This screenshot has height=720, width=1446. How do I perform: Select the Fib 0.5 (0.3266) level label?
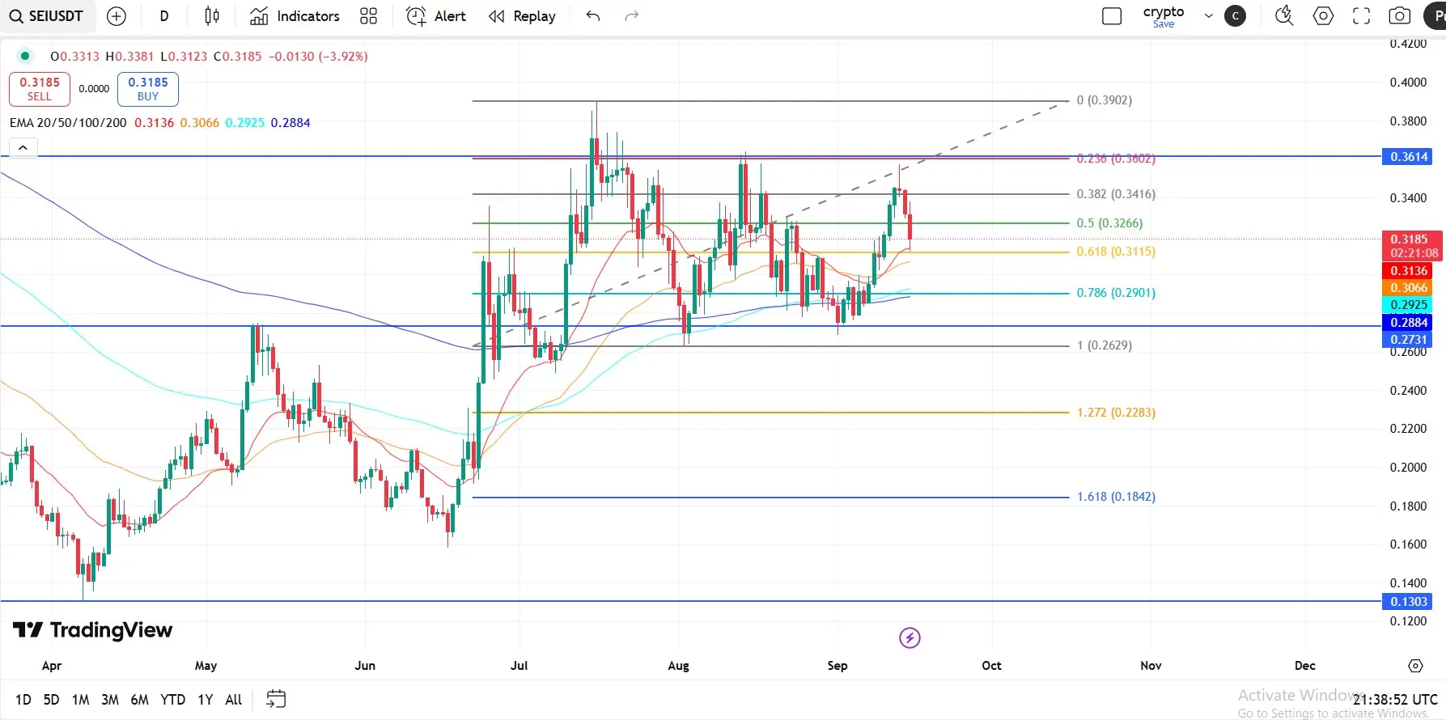(1109, 223)
